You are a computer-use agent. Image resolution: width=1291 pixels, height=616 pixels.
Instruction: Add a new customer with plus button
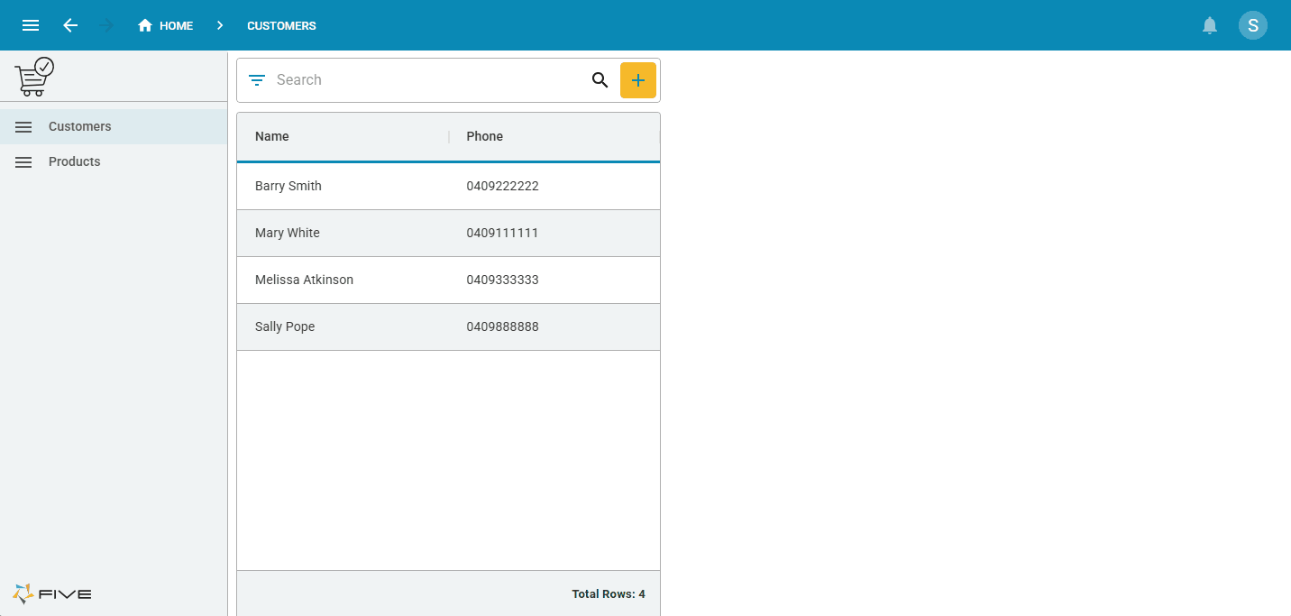[637, 80]
